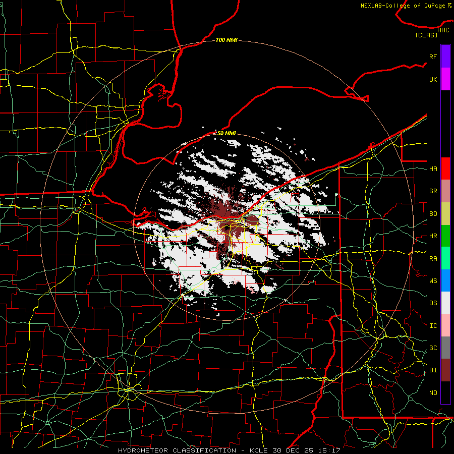Image resolution: width=454 pixels, height=454 pixels.
Task: Click the HA red legend swatch
Action: pyautogui.click(x=445, y=168)
